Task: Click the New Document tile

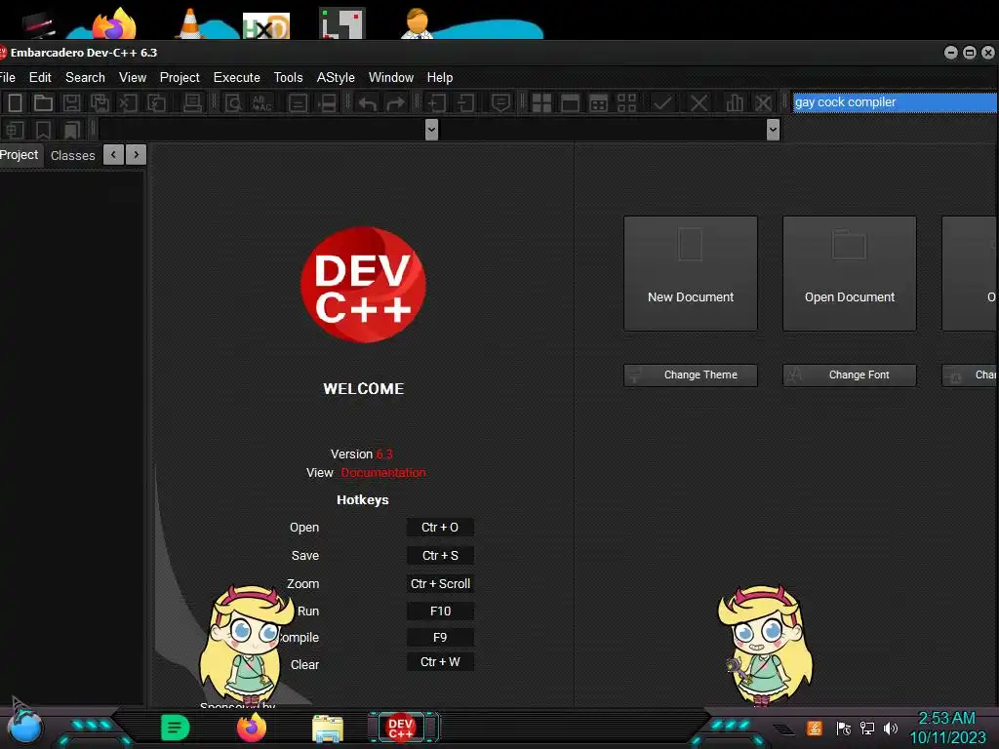Action: pos(691,273)
